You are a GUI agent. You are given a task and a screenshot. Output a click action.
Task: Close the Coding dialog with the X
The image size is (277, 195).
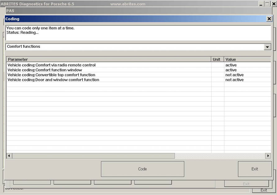pyautogui.click(x=269, y=19)
